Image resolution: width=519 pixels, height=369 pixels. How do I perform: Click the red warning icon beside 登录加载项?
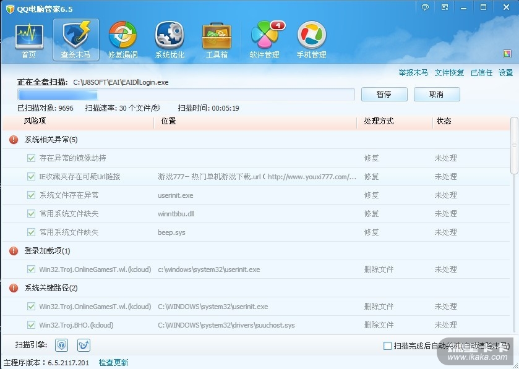pos(14,251)
